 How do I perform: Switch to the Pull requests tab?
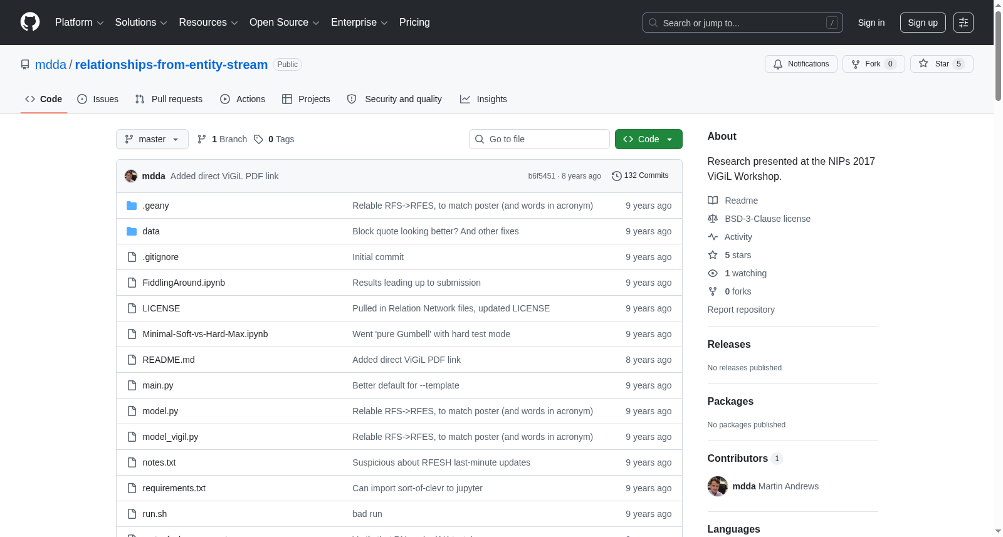169,99
